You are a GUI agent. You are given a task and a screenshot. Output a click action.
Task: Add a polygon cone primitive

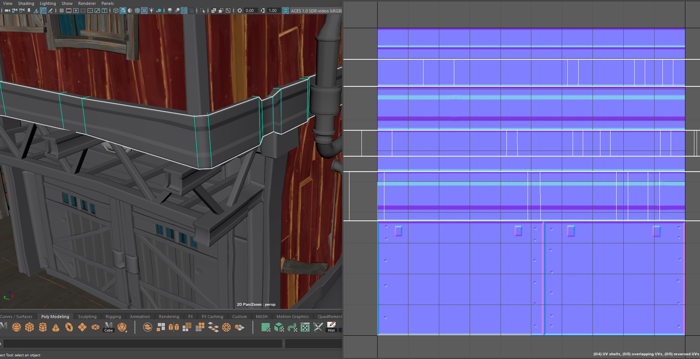pyautogui.click(x=56, y=327)
